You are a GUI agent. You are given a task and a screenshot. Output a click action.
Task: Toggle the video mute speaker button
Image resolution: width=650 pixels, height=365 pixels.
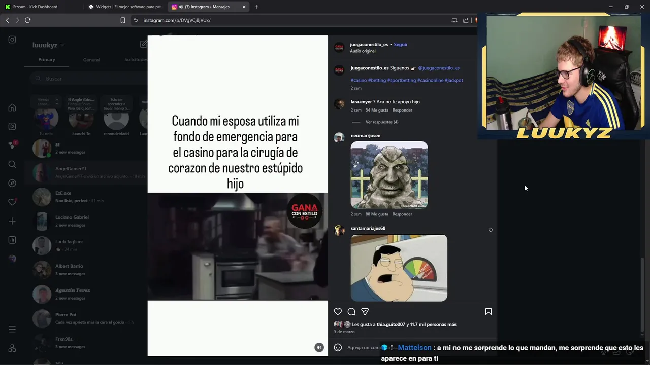pyautogui.click(x=319, y=347)
